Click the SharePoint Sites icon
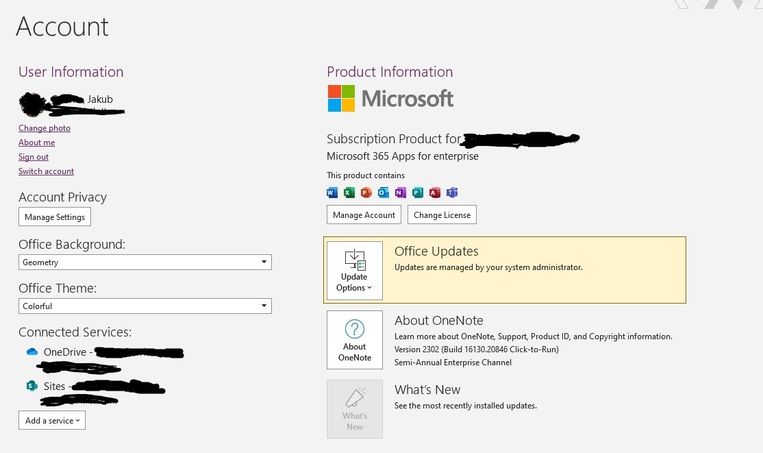This screenshot has height=453, width=763. click(32, 386)
